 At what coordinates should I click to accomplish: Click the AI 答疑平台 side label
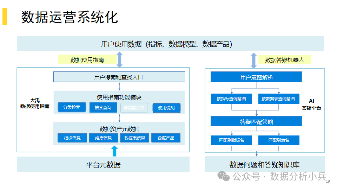coord(311,104)
